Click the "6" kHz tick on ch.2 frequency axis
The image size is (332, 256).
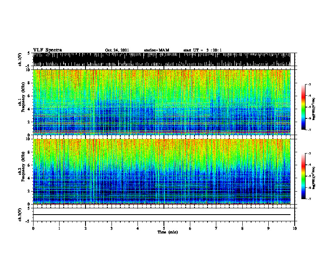(x=29, y=165)
